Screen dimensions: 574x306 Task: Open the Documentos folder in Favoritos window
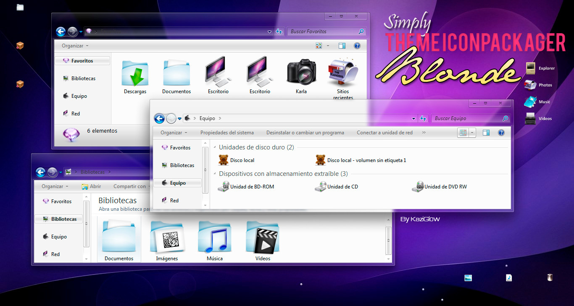tap(176, 77)
